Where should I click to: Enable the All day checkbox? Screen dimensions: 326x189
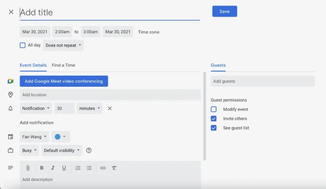22,45
